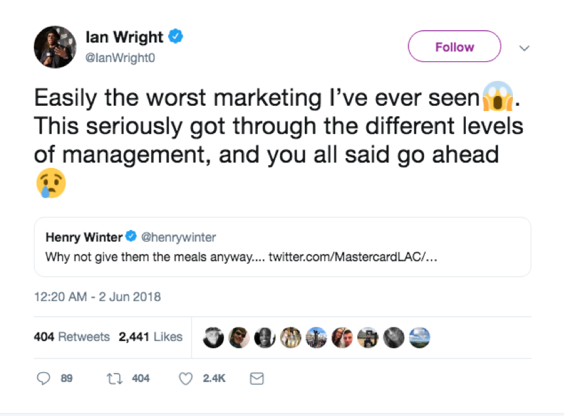This screenshot has width=564, height=416.
Task: Open the @IanWright0 handle
Action: pyautogui.click(x=120, y=57)
